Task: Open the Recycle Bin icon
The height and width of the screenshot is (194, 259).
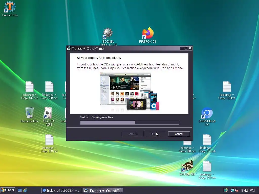Action: click(x=29, y=115)
